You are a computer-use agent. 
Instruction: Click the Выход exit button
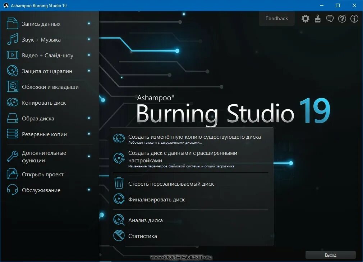[330, 255]
